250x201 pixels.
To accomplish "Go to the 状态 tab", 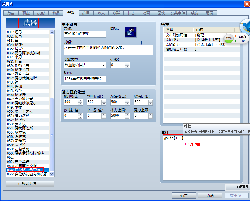I will pos(131,13).
